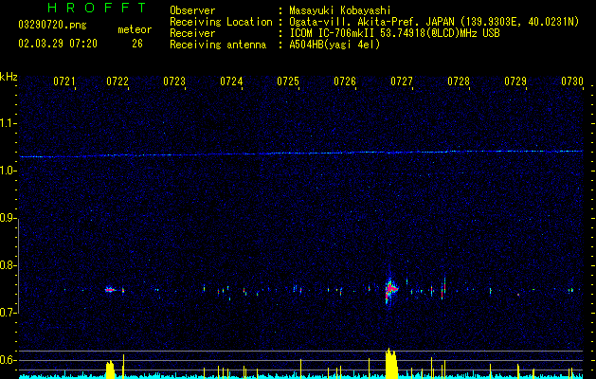Click the red vertical echo before 0728
Screen dimensions: 596x379
tap(442, 290)
